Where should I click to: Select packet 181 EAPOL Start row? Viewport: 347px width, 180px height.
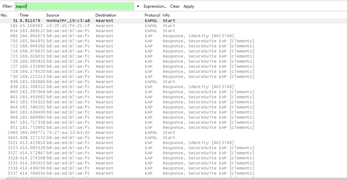tap(96, 26)
